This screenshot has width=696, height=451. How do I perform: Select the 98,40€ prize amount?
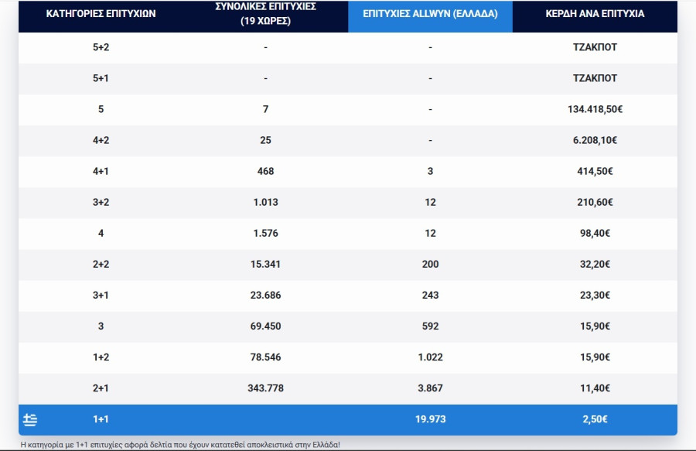coord(595,233)
